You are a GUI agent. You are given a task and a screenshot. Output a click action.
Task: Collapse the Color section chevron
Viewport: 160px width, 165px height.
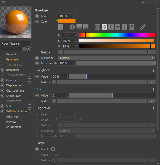click(x=57, y=21)
